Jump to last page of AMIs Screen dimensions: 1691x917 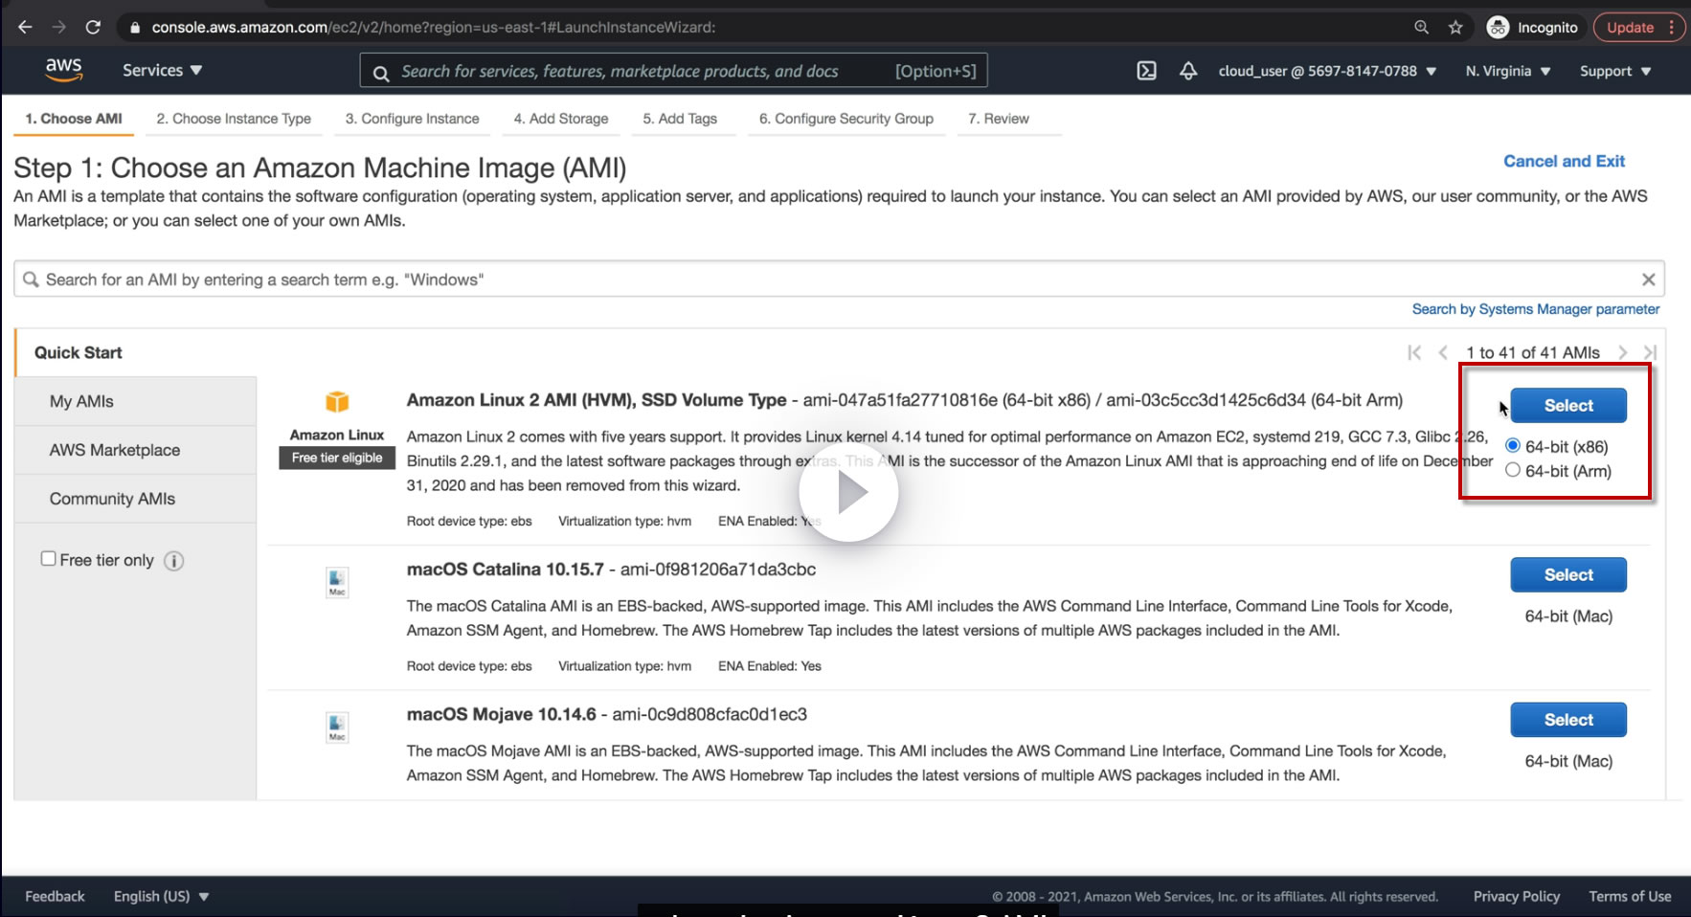[x=1650, y=352]
